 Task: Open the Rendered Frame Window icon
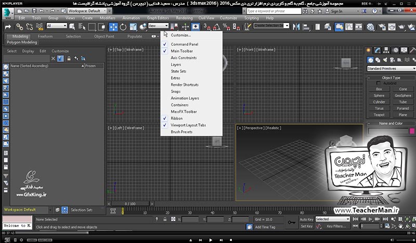tap(392, 27)
